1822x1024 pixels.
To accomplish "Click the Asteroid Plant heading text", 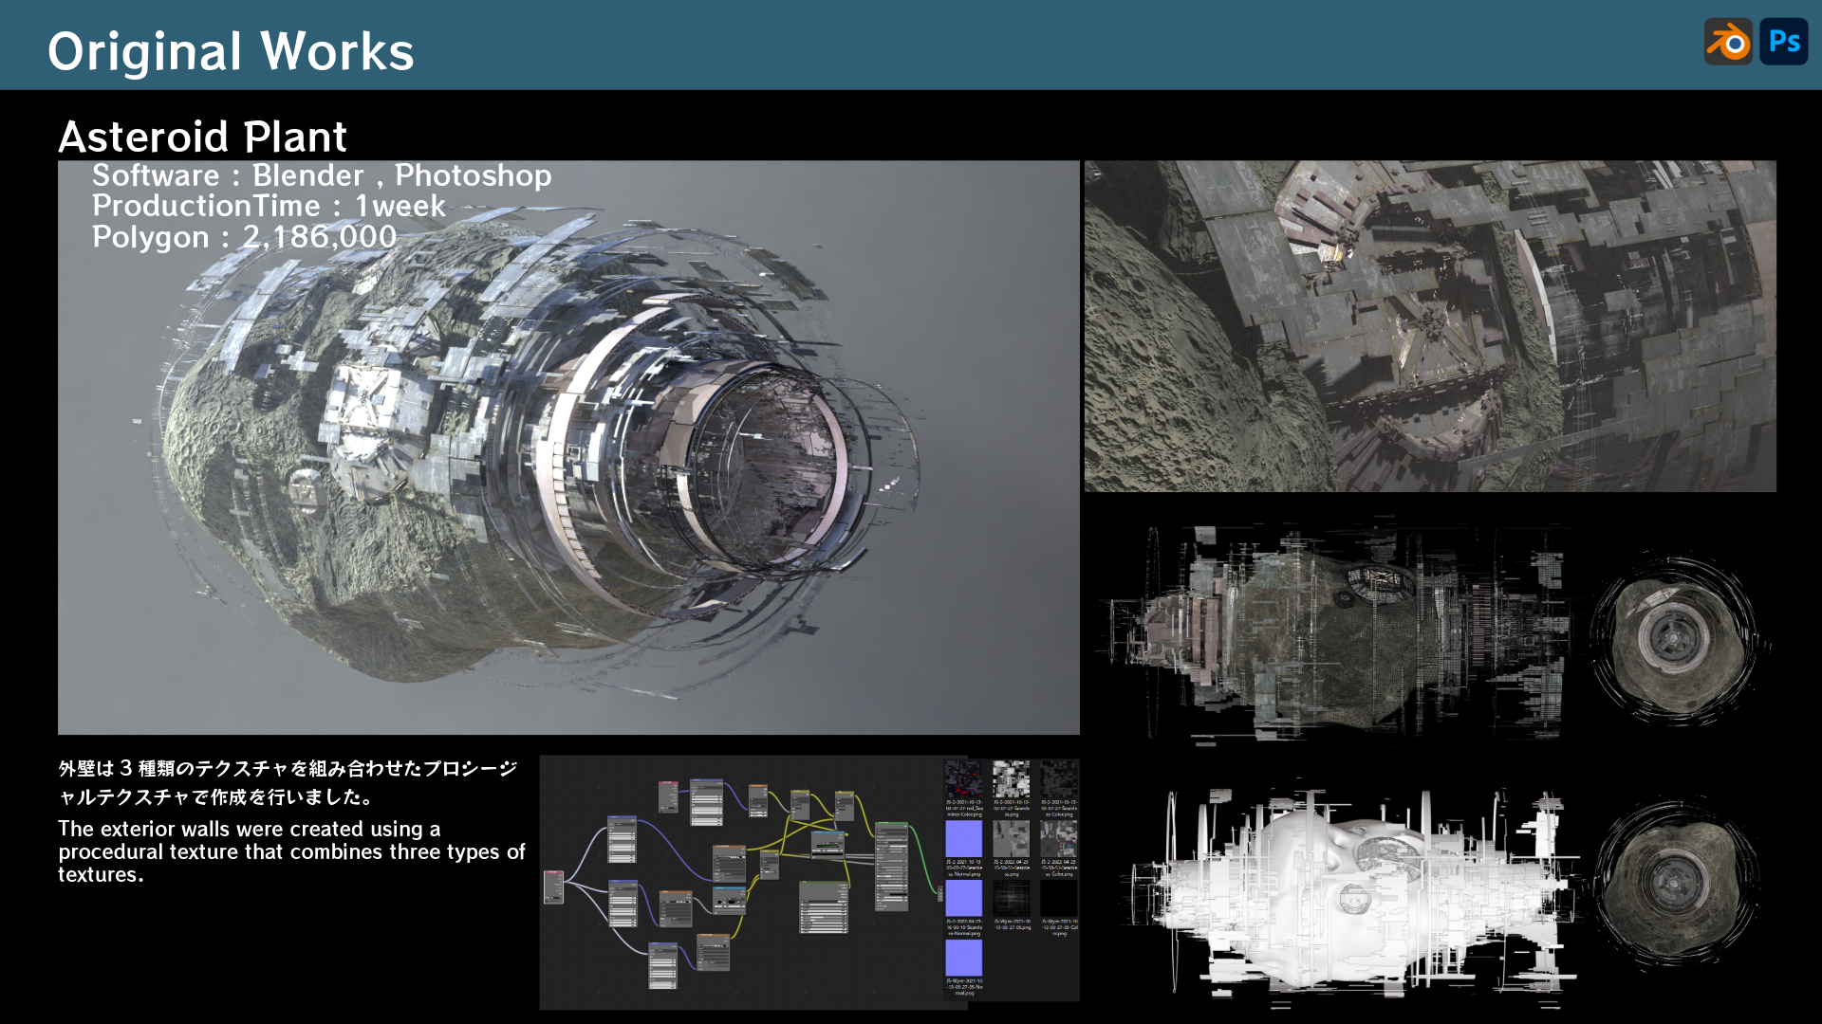I will pos(202,137).
